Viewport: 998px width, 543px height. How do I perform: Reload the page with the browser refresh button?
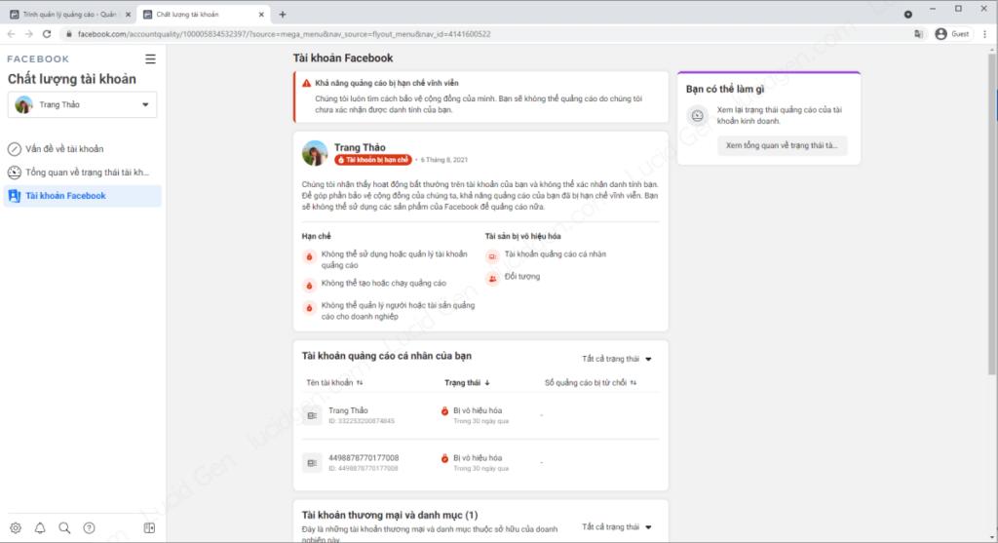[x=47, y=34]
